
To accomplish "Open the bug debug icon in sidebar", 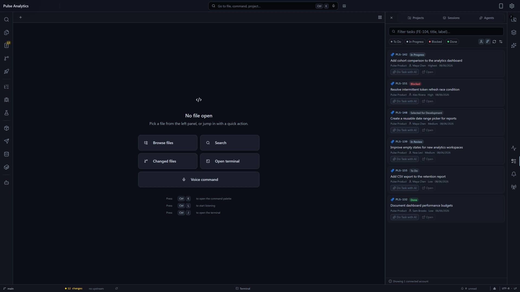I will coord(6,100).
